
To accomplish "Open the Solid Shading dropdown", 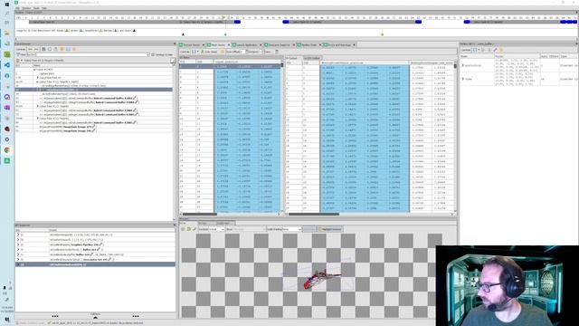I will click(291, 229).
